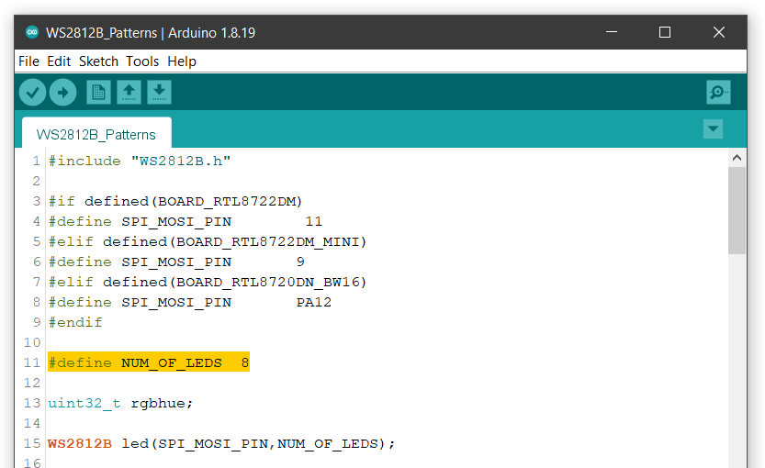Click the scrollbar up arrow
Viewport: 765px width, 468px height.
(737, 158)
